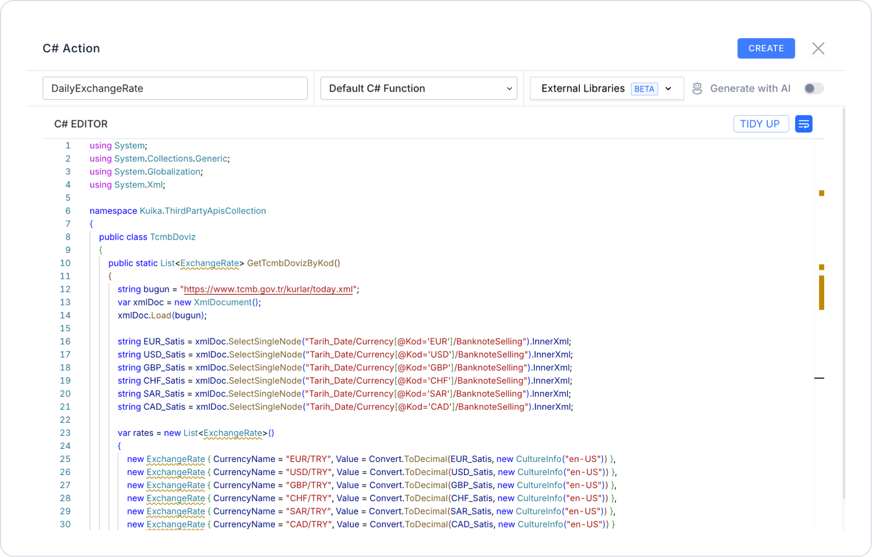Viewport: 872px width, 557px height.
Task: Click the XmlDocument type name
Action: click(x=223, y=302)
